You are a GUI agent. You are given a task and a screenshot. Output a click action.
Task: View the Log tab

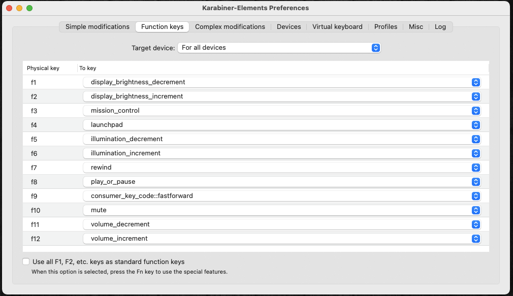440,27
